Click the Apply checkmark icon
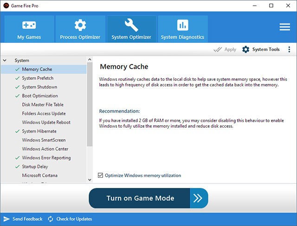Screen dimensions: 297x226 point(217,50)
